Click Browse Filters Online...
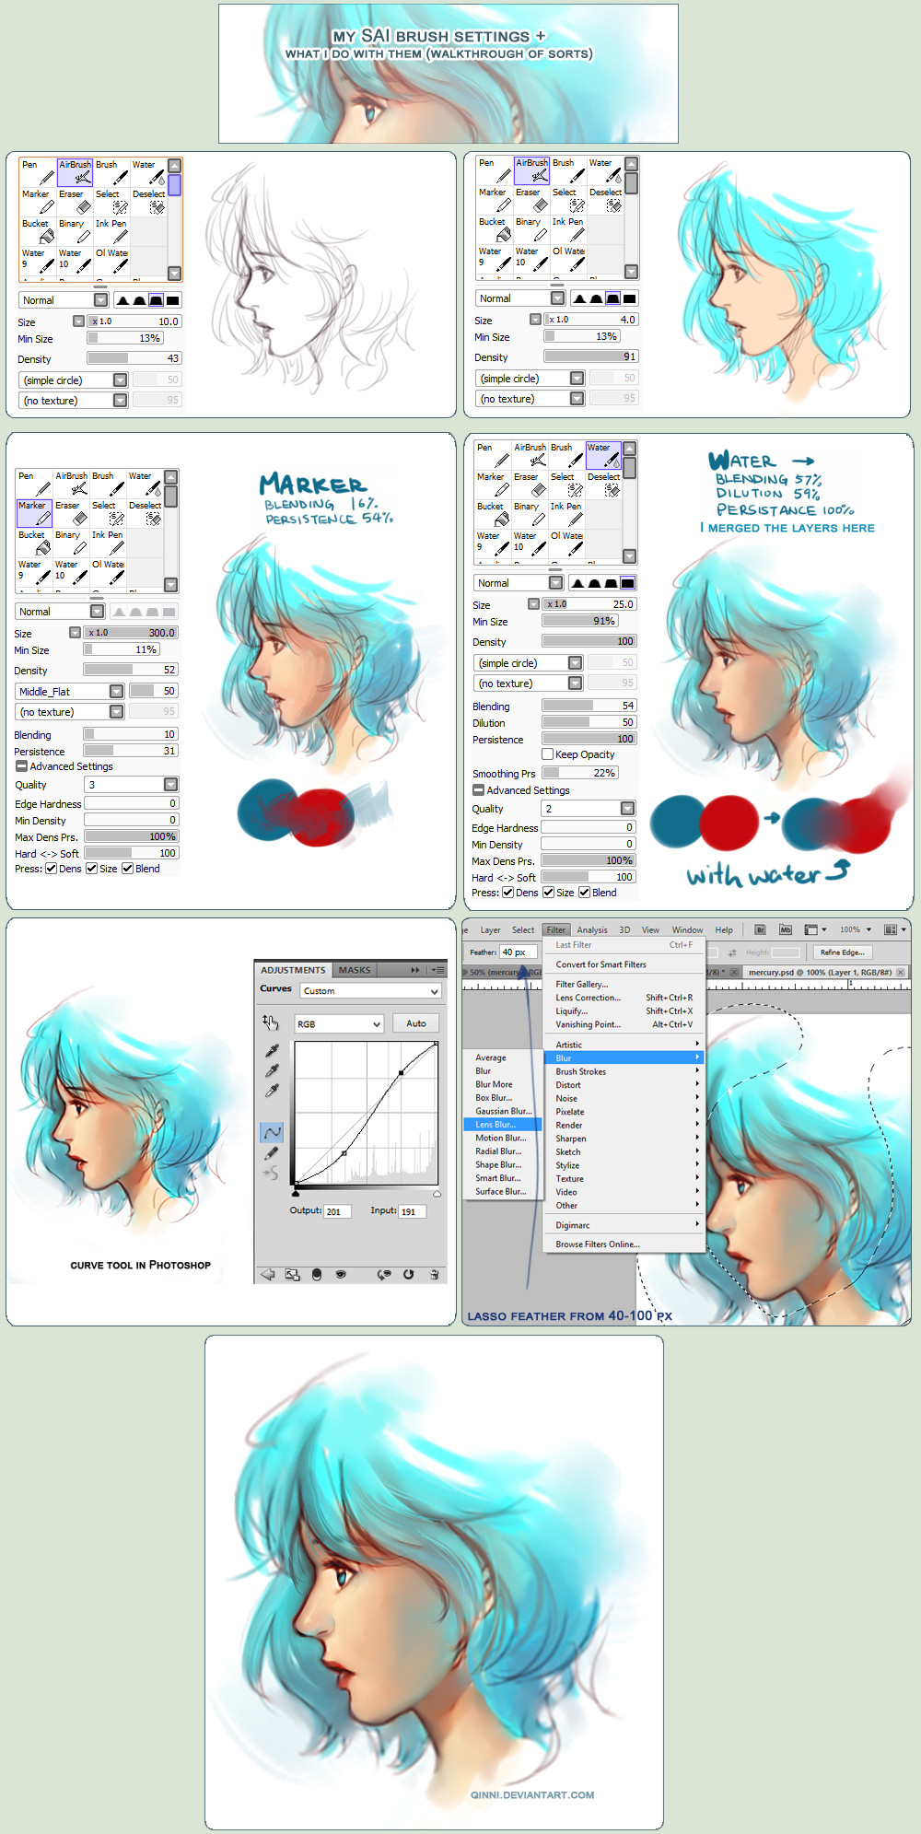This screenshot has height=1834, width=921. 624,1244
